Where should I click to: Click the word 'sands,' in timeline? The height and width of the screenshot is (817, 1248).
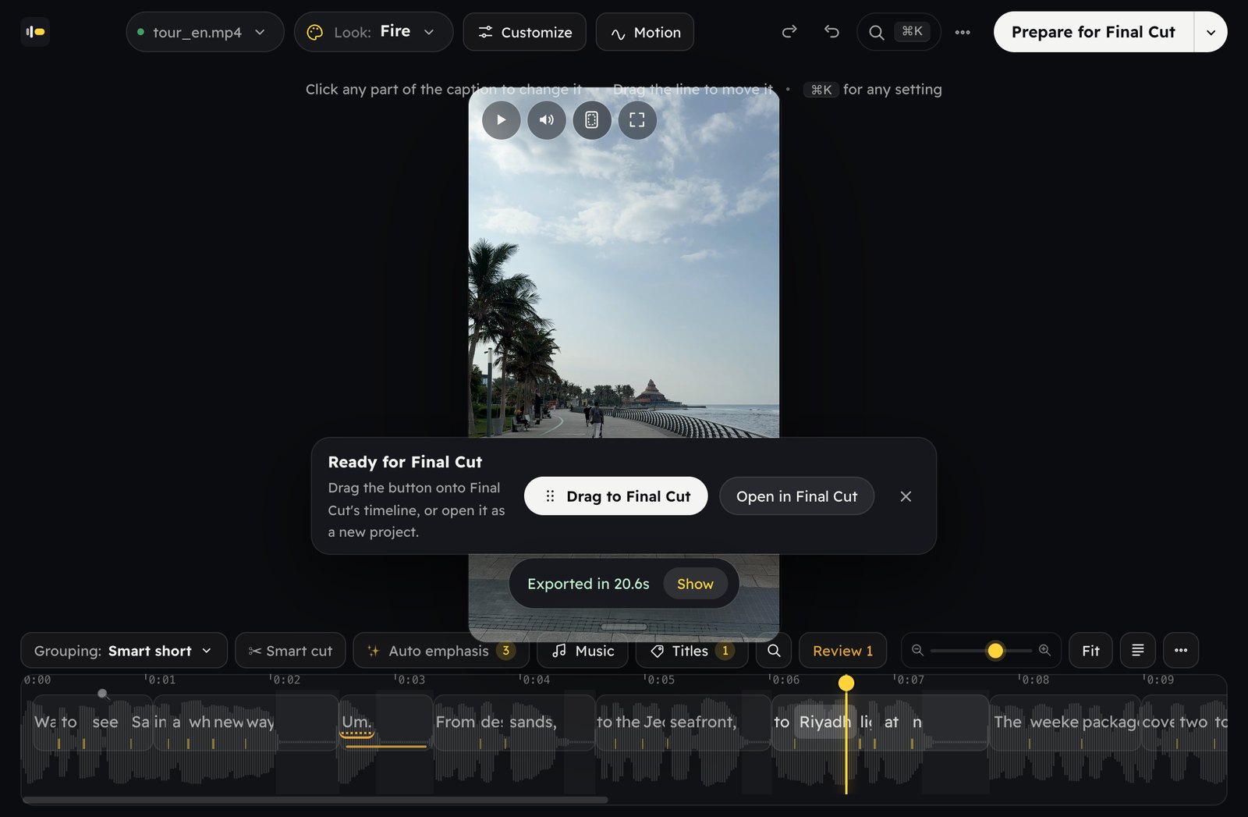[x=534, y=723]
